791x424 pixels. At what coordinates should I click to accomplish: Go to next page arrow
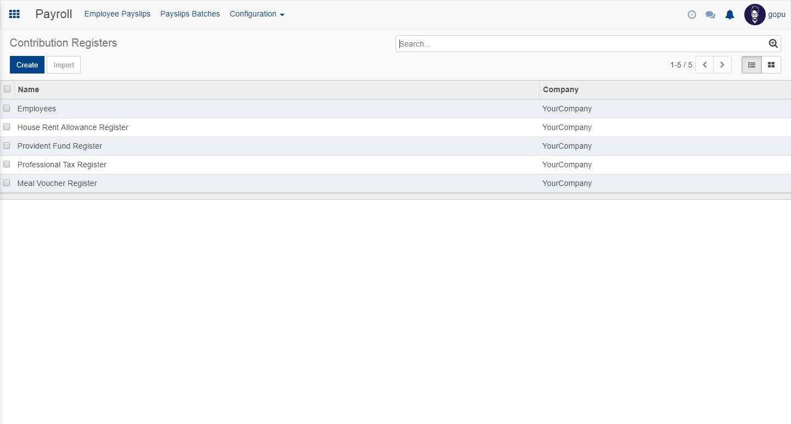pyautogui.click(x=722, y=65)
